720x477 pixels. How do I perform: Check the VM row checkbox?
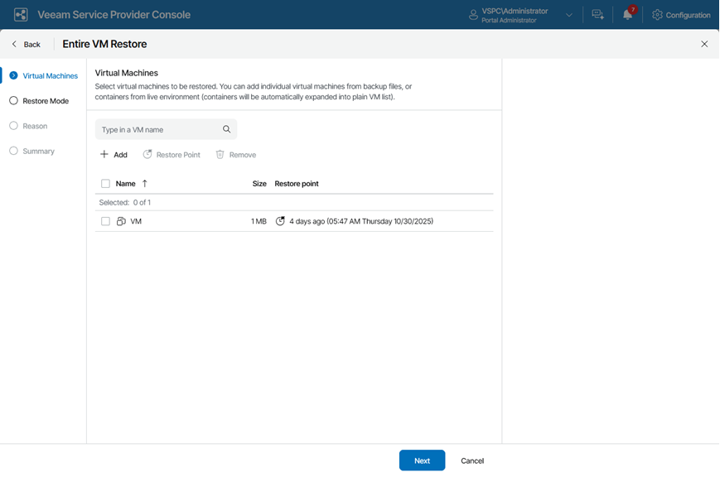point(105,221)
